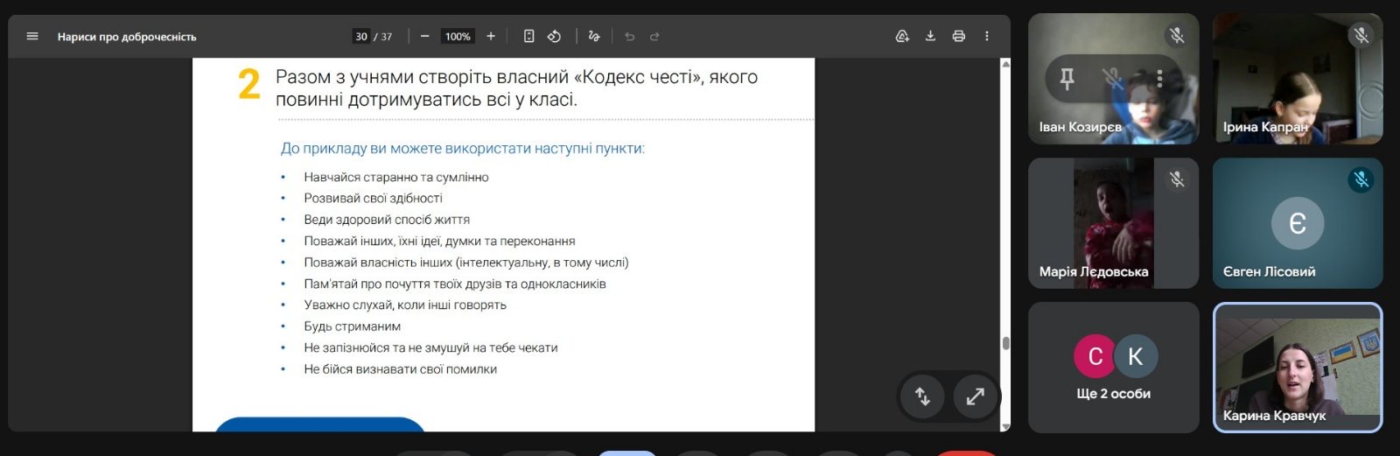Click the page number field showing 30

click(361, 37)
